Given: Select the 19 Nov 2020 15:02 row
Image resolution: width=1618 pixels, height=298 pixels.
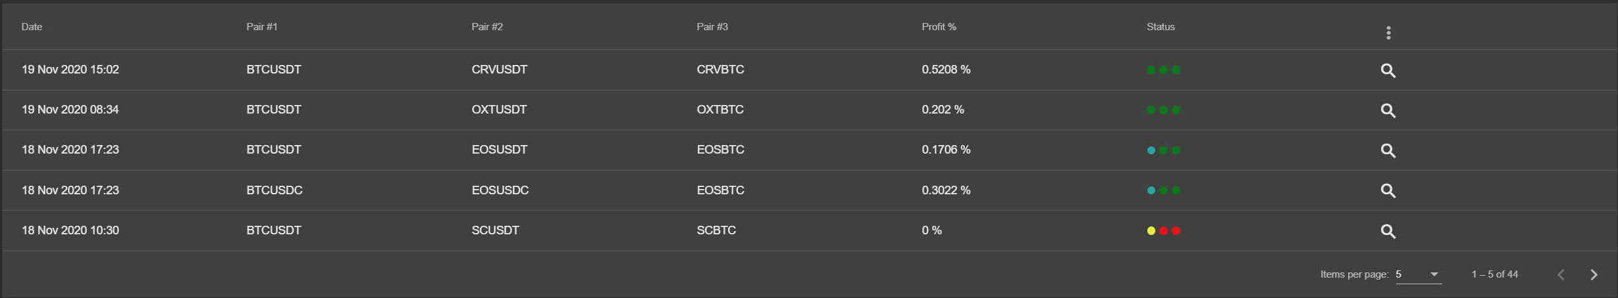Looking at the screenshot, I should (809, 70).
